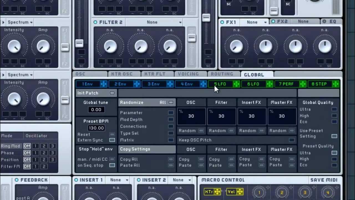
Task: Click the green move-handle on 8 STEP
Action: tap(336, 84)
